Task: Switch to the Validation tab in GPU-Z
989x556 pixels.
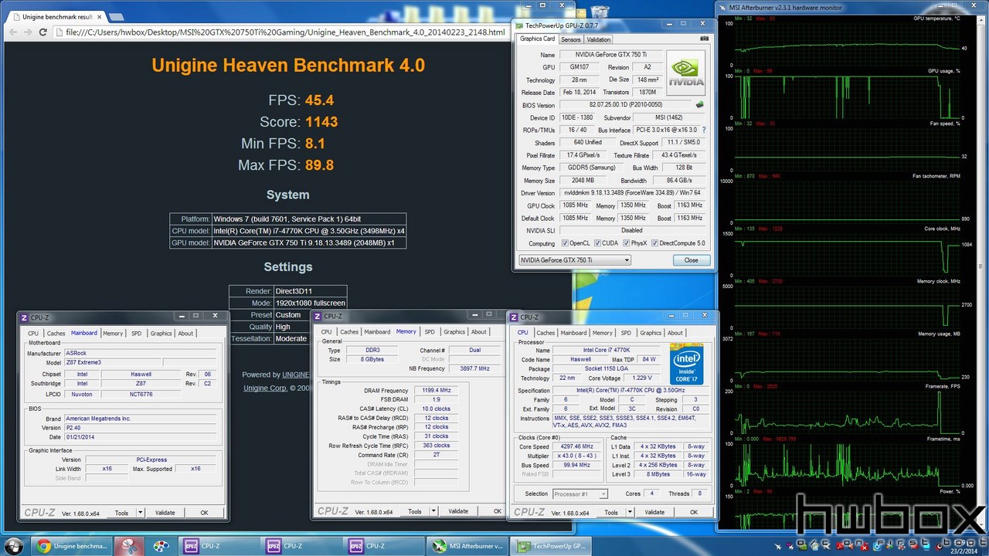Action: click(x=599, y=39)
